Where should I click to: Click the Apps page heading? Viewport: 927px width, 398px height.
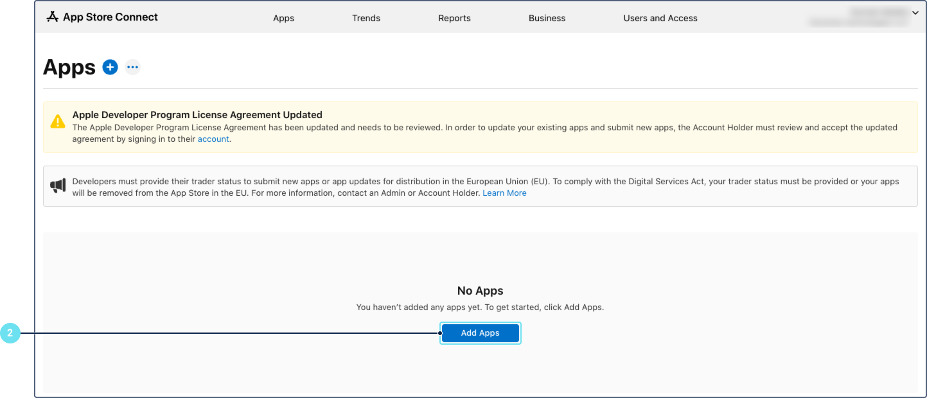pyautogui.click(x=69, y=67)
